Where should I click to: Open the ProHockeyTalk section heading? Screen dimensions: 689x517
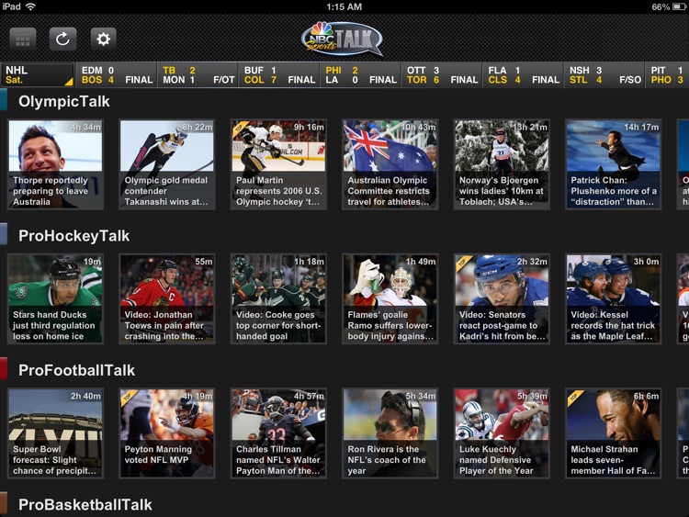pyautogui.click(x=73, y=236)
